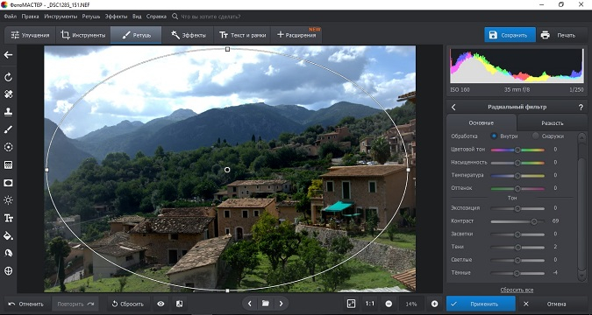Select Снаружи radio option
The width and height of the screenshot is (592, 315).
point(548,136)
